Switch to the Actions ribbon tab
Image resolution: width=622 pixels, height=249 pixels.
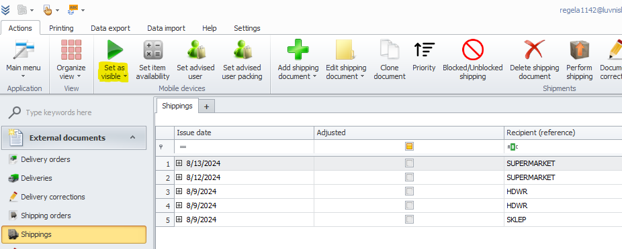coord(20,28)
